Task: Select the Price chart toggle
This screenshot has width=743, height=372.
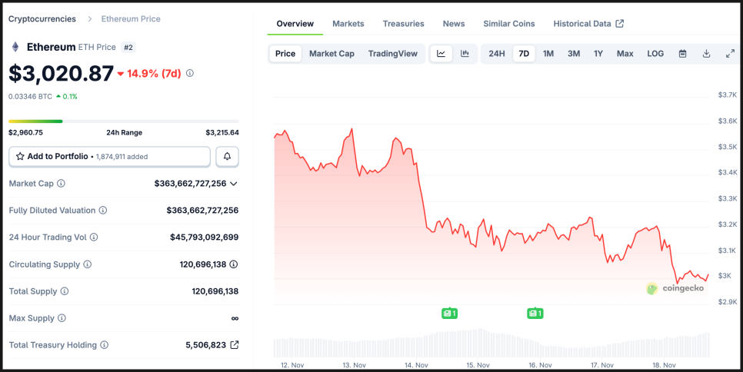Action: 285,54
